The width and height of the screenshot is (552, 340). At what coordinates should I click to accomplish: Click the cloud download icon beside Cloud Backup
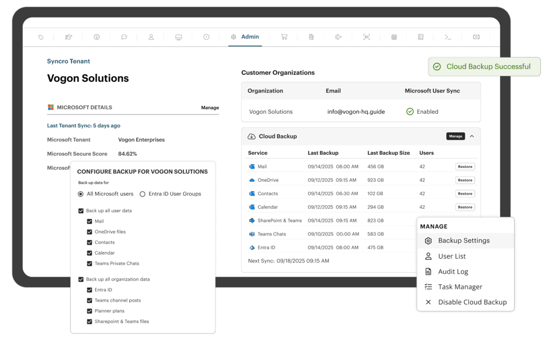click(x=252, y=137)
